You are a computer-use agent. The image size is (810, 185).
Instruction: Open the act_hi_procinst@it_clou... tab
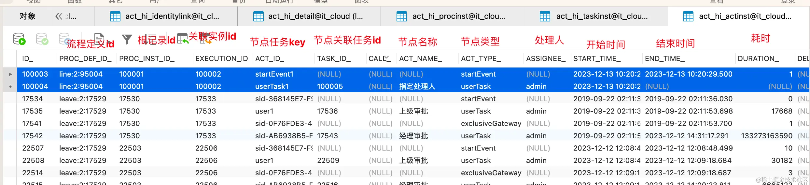[453, 16]
